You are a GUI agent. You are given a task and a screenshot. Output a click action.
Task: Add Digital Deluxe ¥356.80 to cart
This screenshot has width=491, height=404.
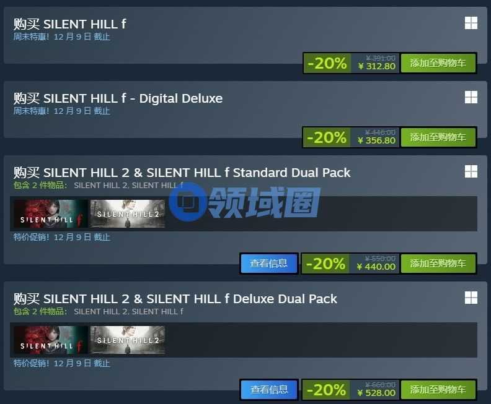[x=438, y=137]
